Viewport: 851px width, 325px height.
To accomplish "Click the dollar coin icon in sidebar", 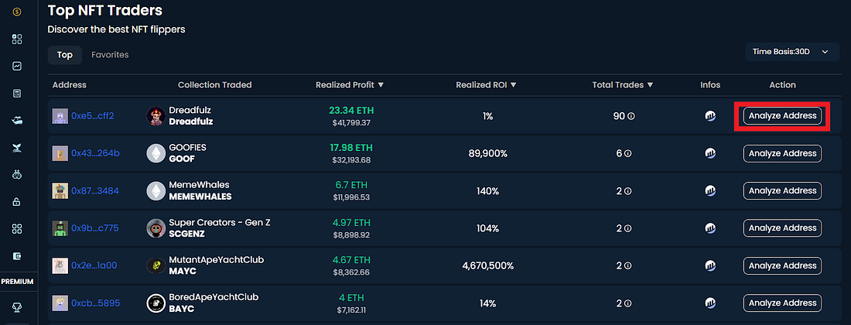I will tap(17, 12).
